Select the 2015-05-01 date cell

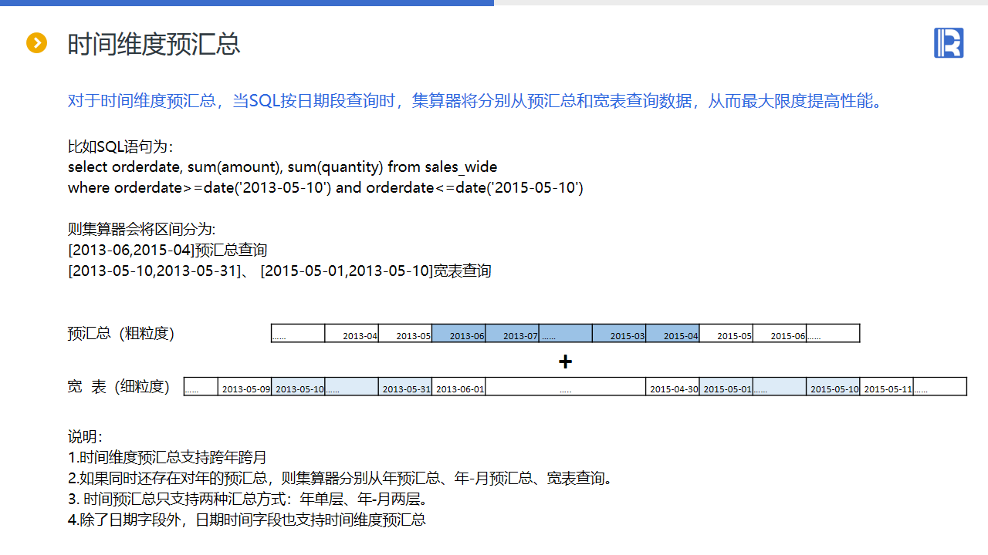[726, 386]
